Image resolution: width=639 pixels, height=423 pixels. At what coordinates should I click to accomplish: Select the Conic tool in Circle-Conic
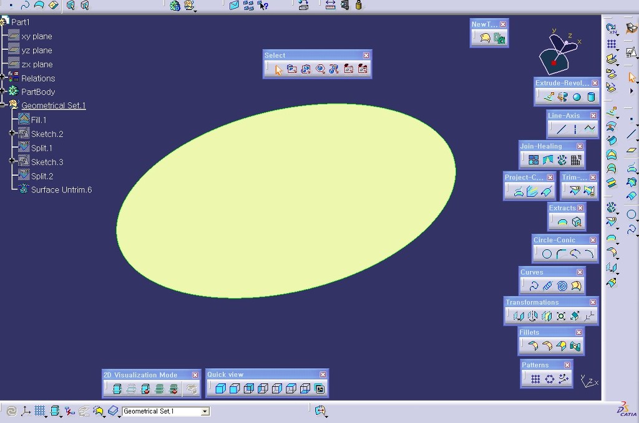coord(589,254)
